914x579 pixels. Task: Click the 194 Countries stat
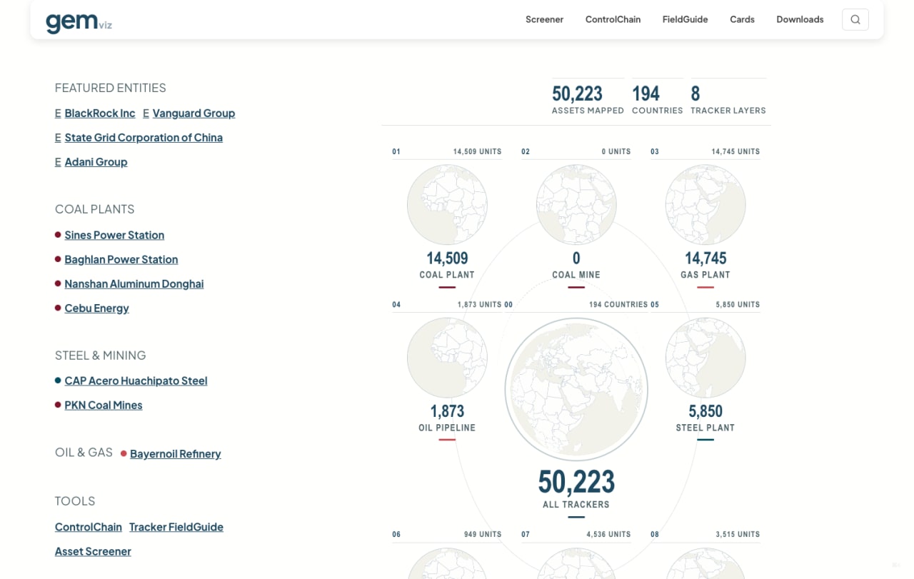[x=646, y=94]
